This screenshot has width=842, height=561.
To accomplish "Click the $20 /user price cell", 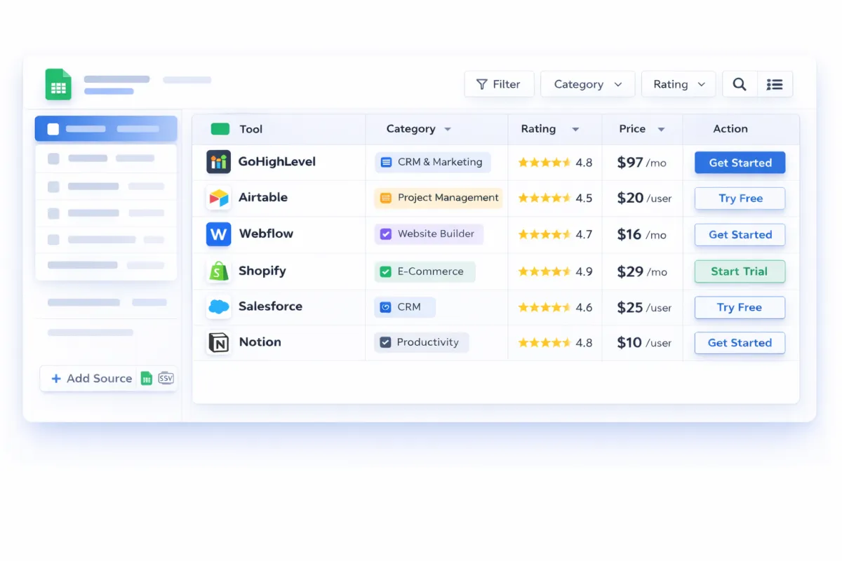I will click(x=644, y=198).
